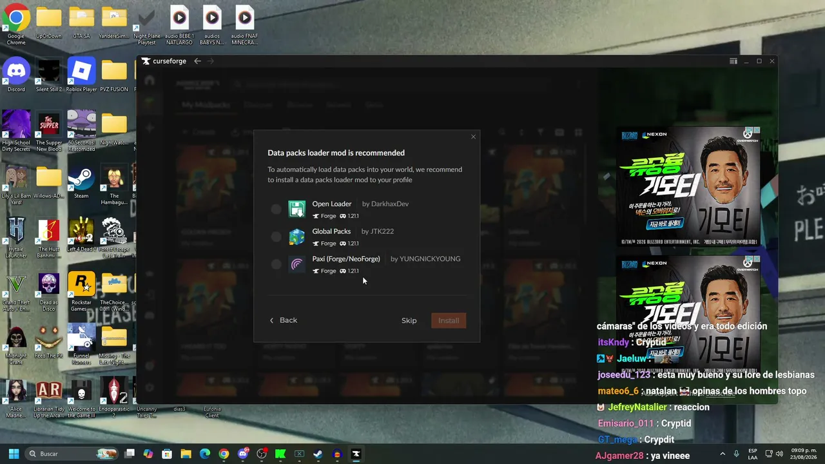
Task: Select the Rockstar Games desktop shortcut
Action: point(81,291)
